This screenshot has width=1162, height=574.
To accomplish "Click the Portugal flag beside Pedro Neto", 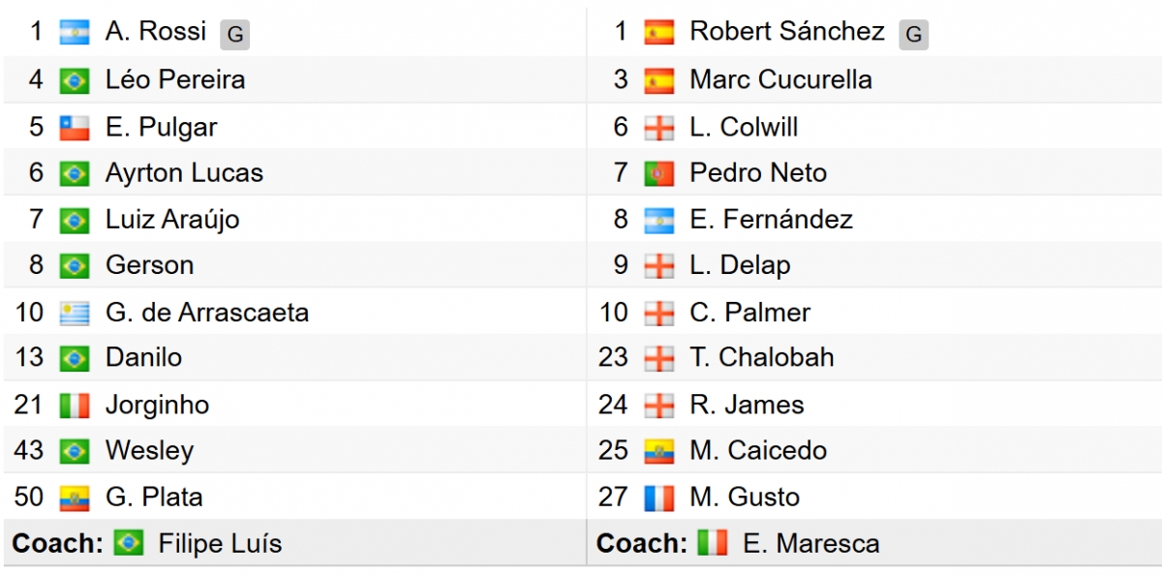I will point(659,173).
